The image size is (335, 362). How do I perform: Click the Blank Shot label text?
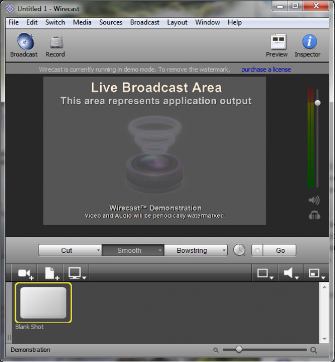click(30, 327)
